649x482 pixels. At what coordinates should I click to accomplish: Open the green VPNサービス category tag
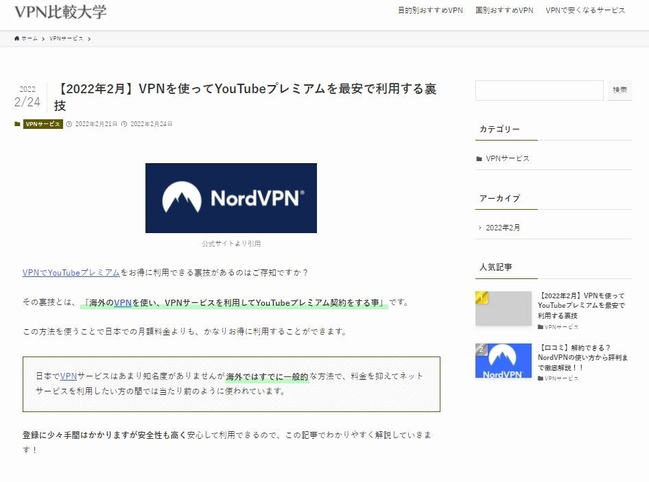point(43,124)
